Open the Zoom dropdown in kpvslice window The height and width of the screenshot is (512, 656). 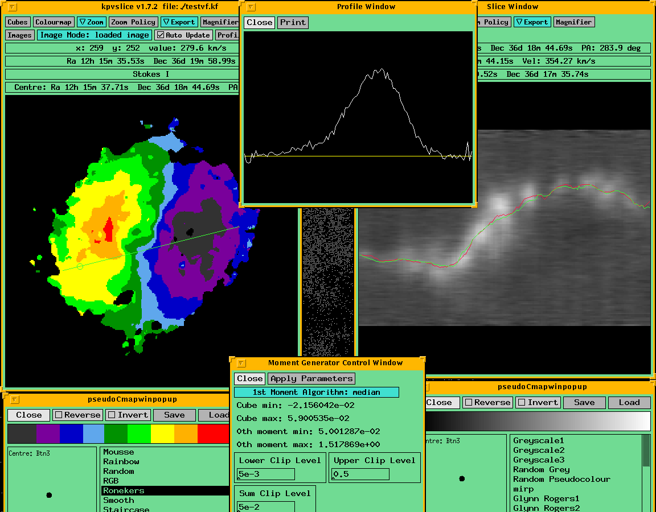pyautogui.click(x=91, y=22)
